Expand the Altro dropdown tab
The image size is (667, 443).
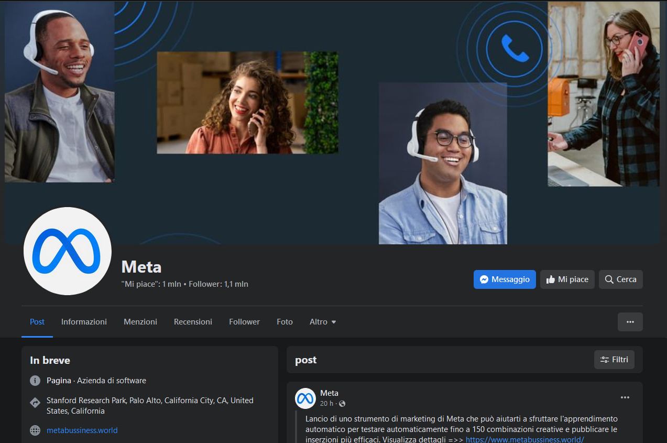[x=323, y=322]
